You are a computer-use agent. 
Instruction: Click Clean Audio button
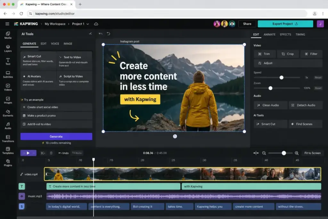tap(270, 105)
